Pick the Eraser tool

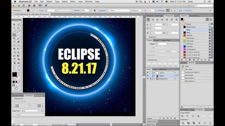coord(19,42)
